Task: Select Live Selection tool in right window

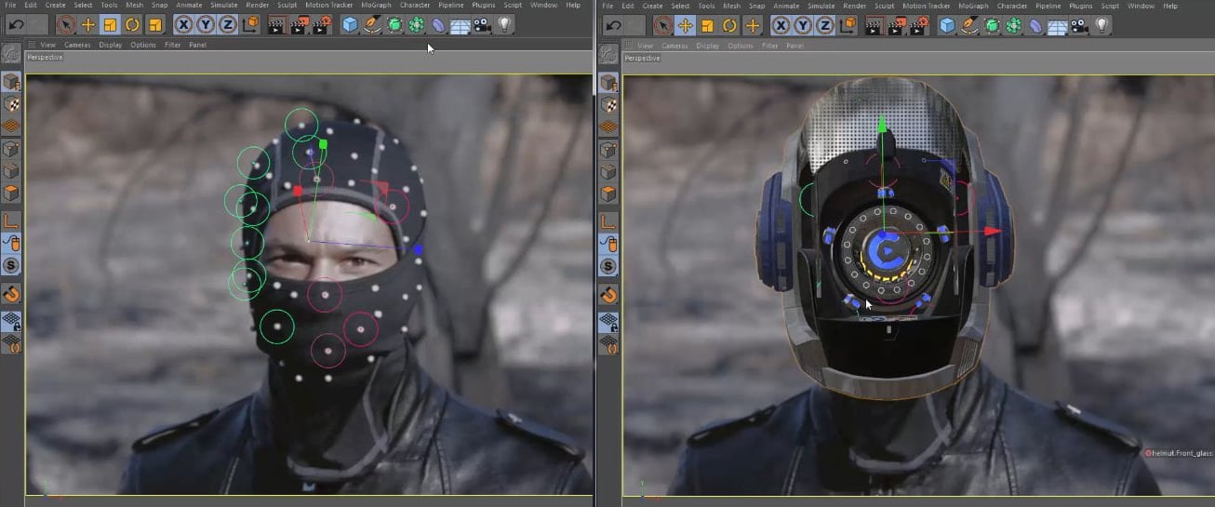Action: tap(661, 25)
